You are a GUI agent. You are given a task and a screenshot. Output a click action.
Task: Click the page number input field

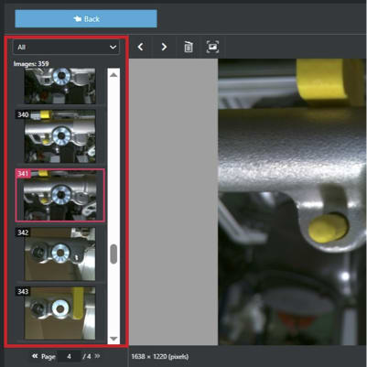coord(70,356)
